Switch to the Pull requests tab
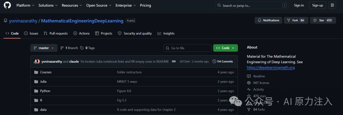The height and width of the screenshot is (115, 343). pyautogui.click(x=56, y=33)
